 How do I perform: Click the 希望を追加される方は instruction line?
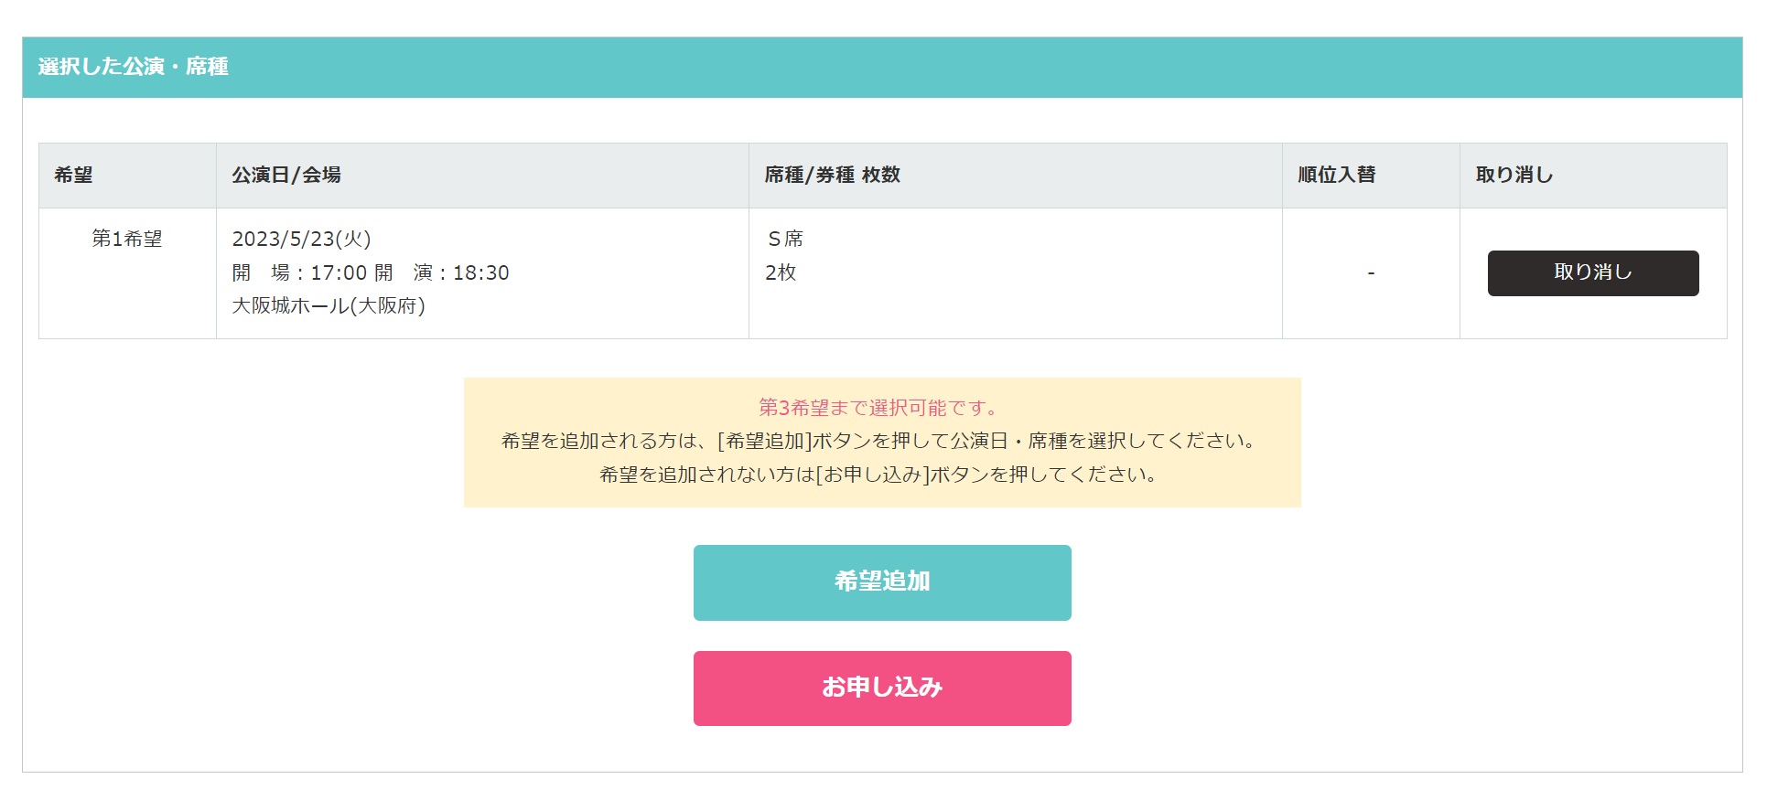pyautogui.click(x=878, y=441)
